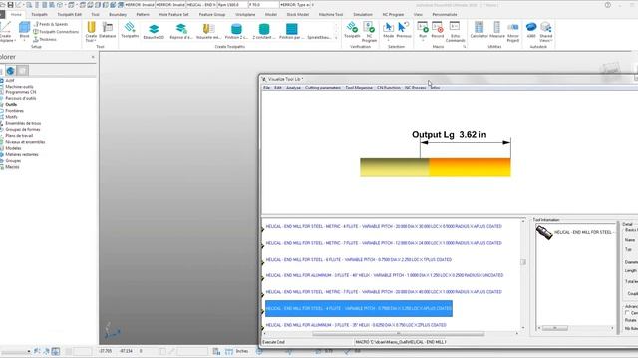Open the Macro group dialog launcher

[x=464, y=47]
